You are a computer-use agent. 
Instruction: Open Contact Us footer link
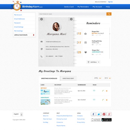[x=60, y=122]
